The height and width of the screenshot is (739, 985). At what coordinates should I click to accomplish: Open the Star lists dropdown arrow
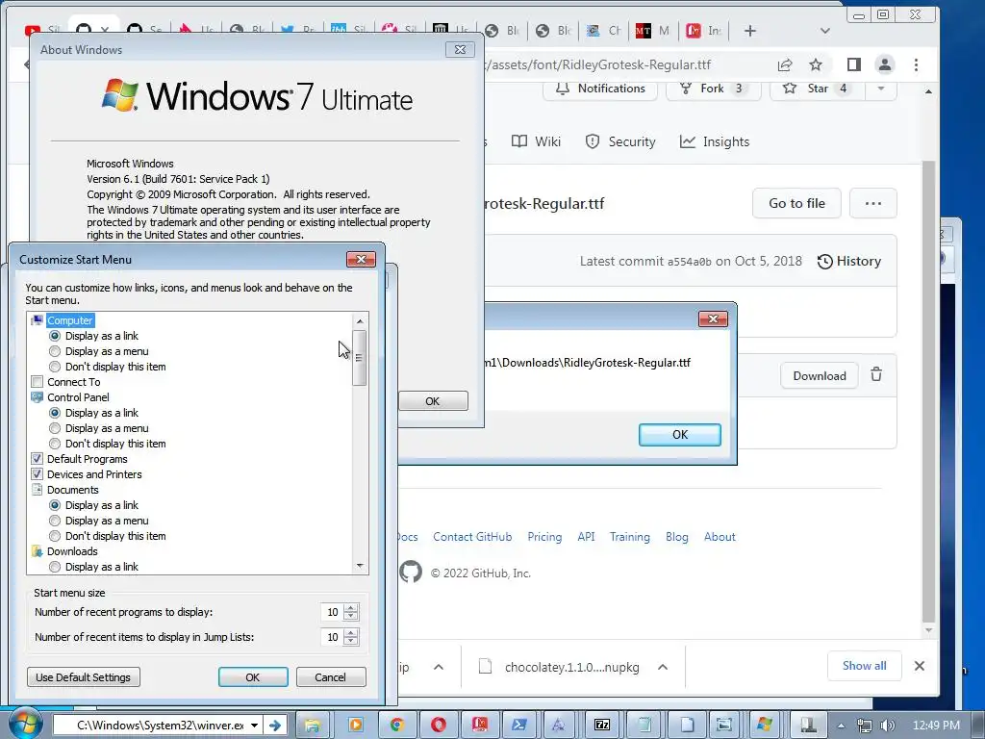881,89
